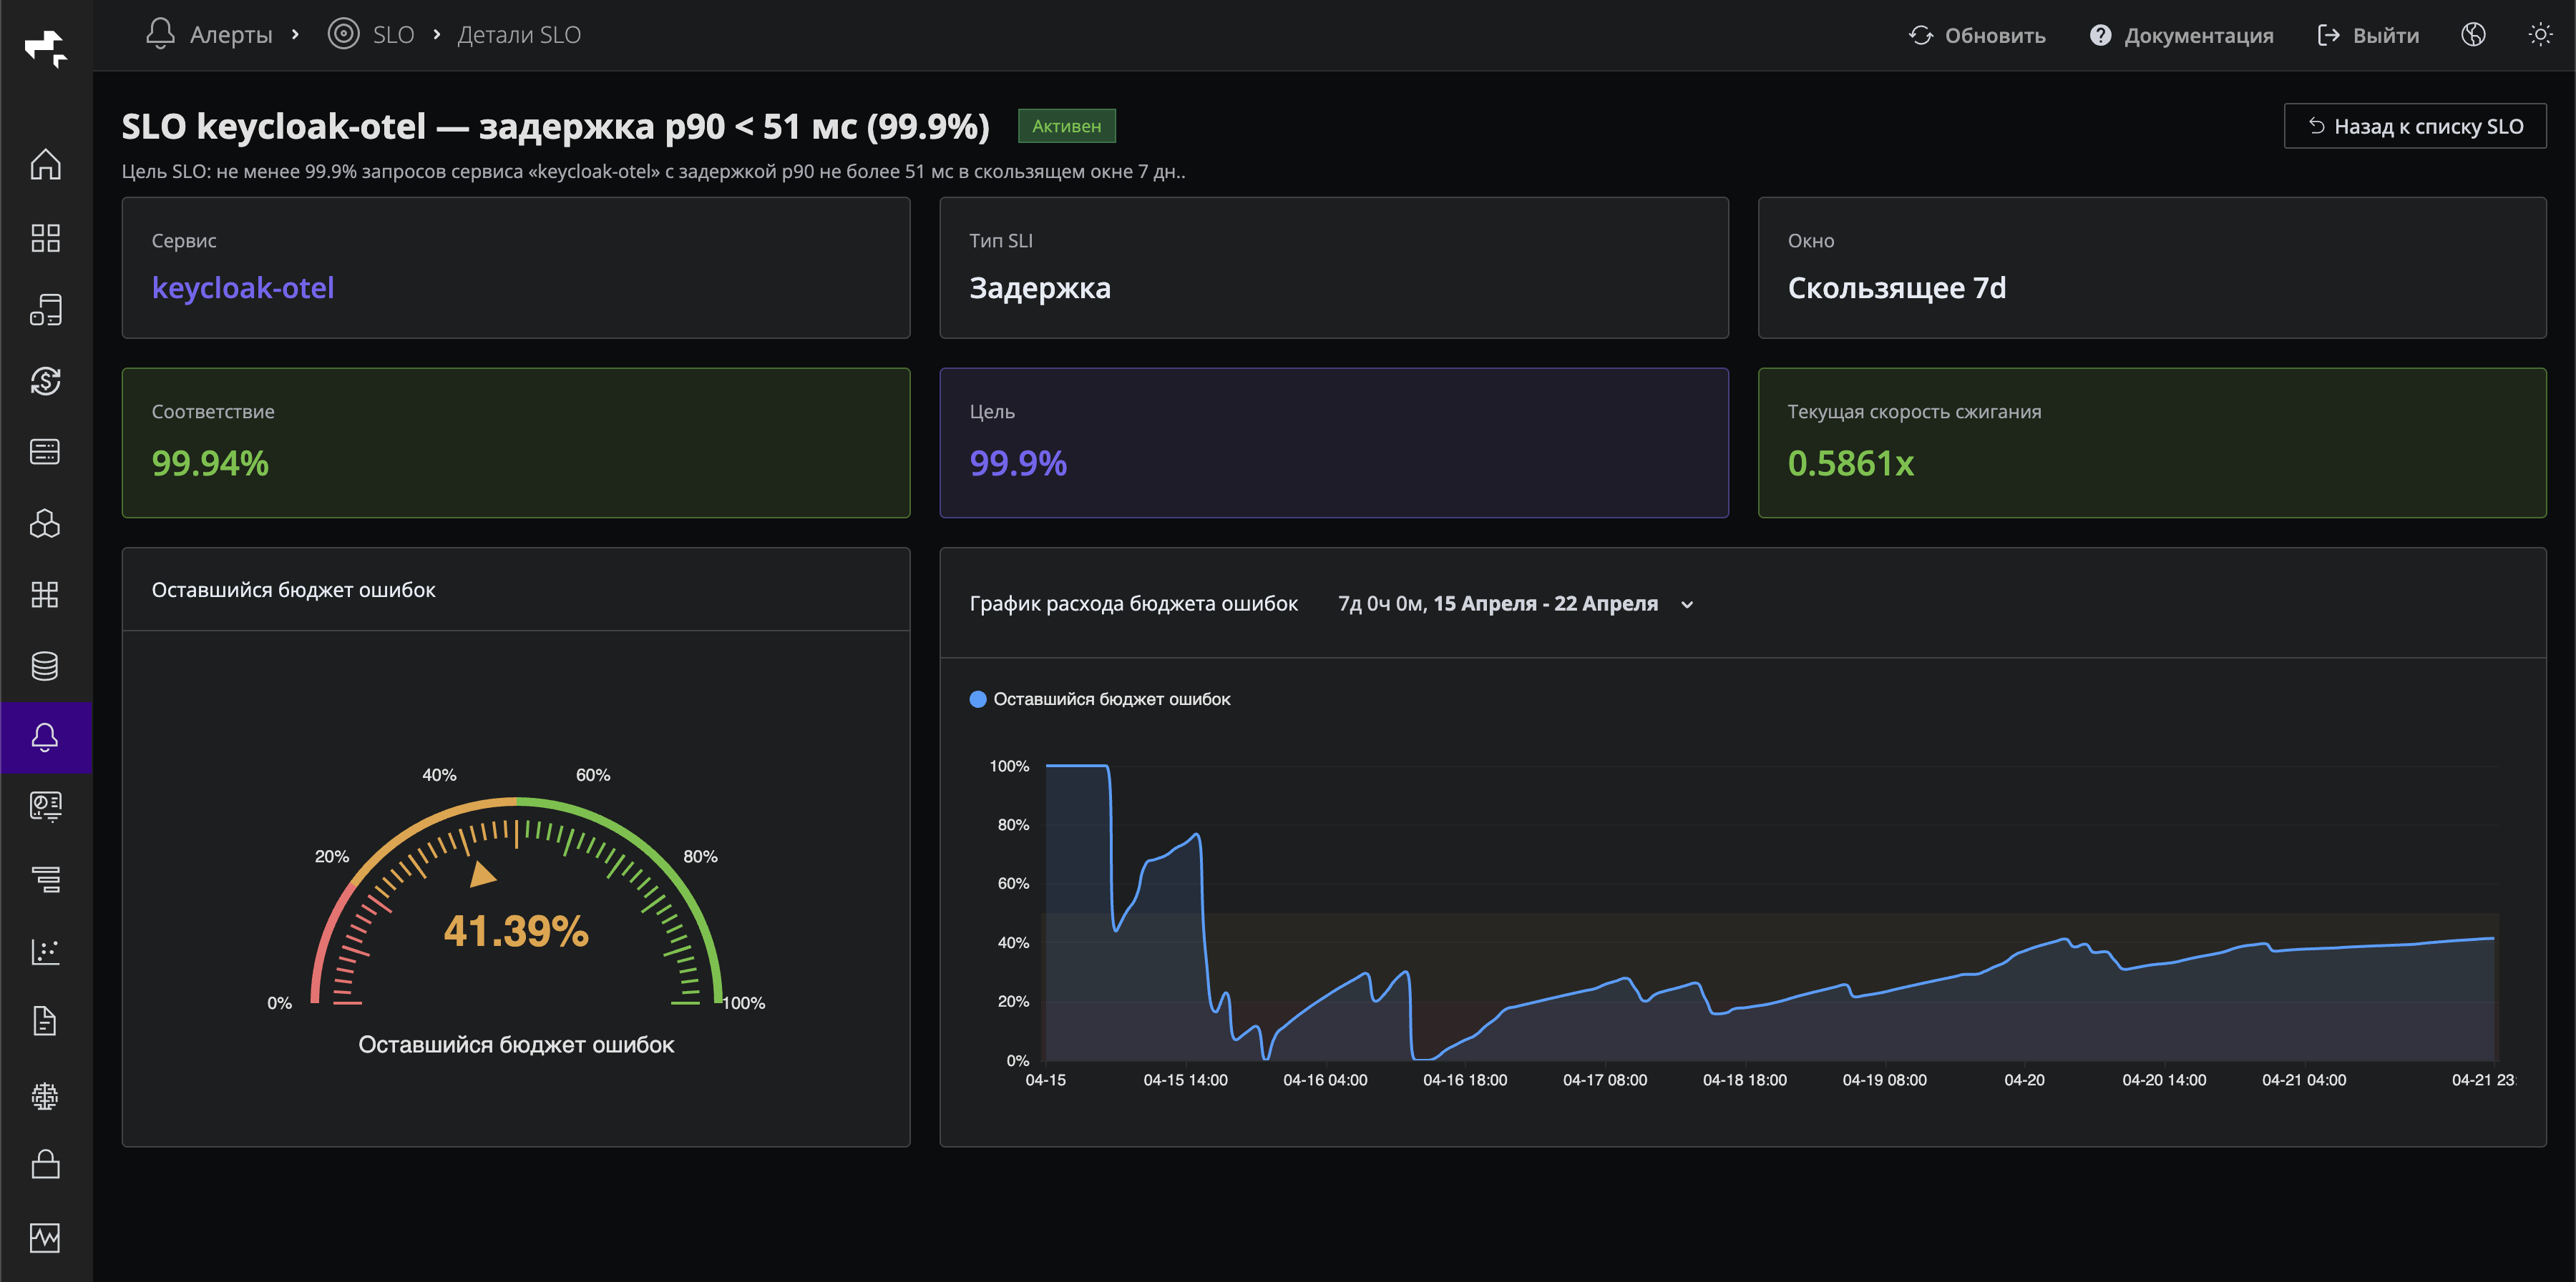
Task: Click the 04-16 18:00 point on chart axis
Action: (1464, 1079)
